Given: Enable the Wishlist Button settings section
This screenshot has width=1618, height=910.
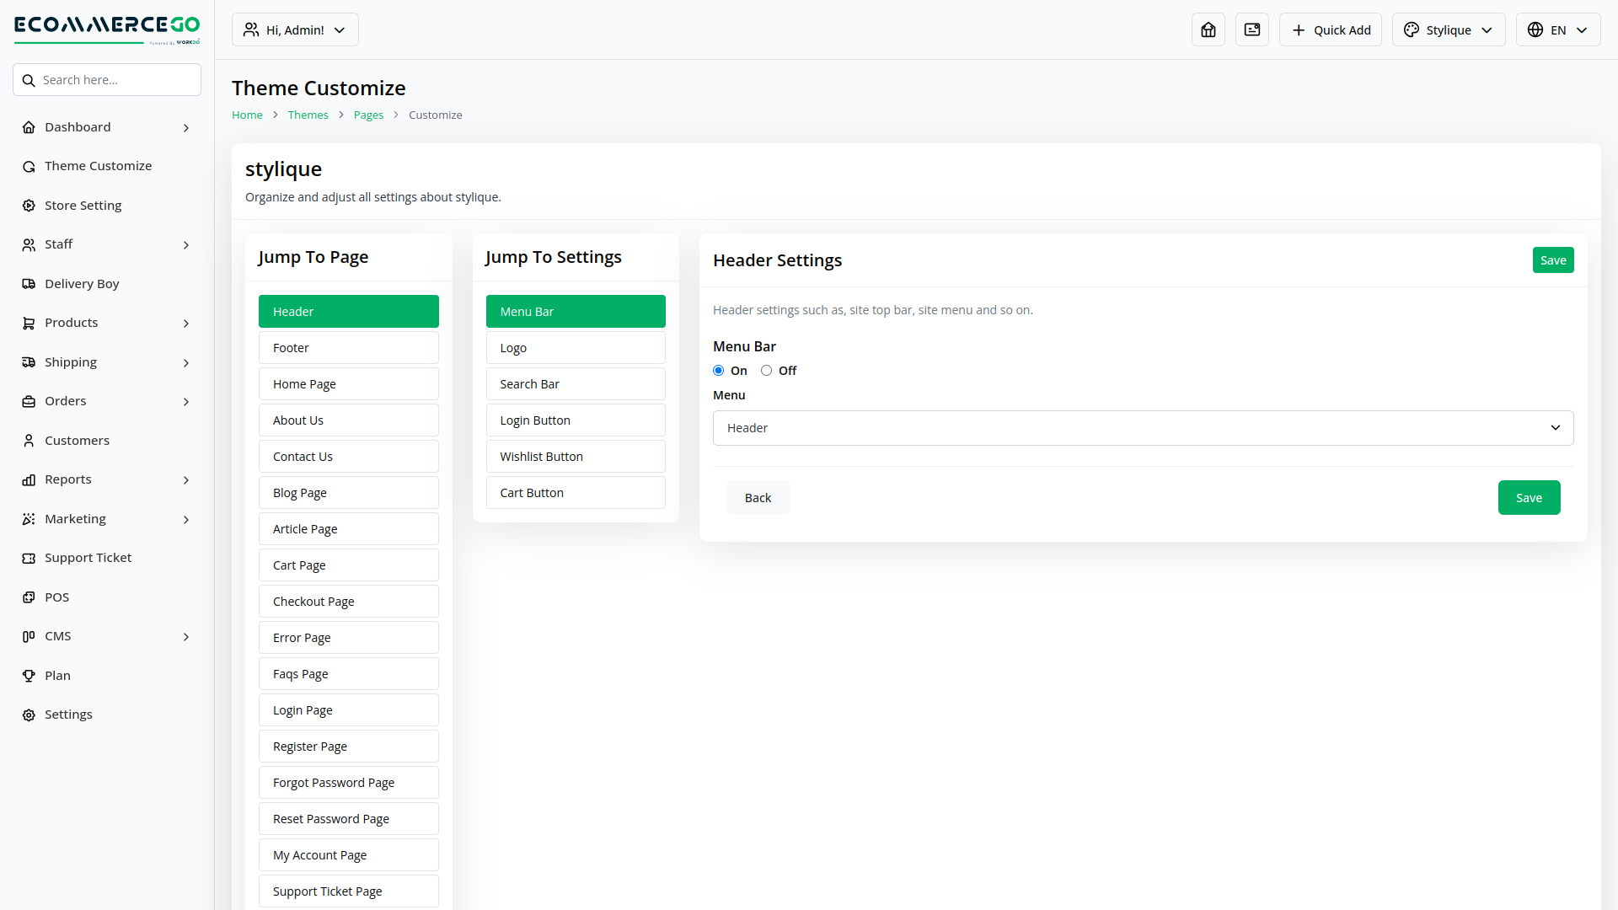Looking at the screenshot, I should 576,456.
